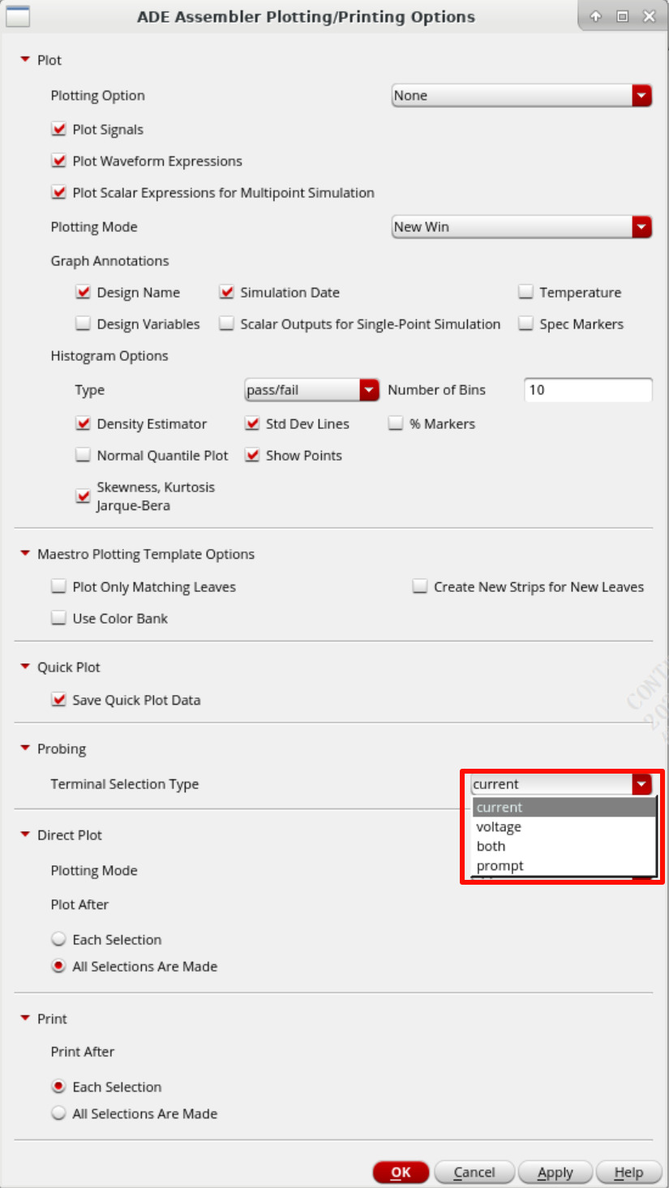Viewport: 669px width, 1188px height.
Task: Click the Number of Bins input field
Action: pyautogui.click(x=588, y=390)
